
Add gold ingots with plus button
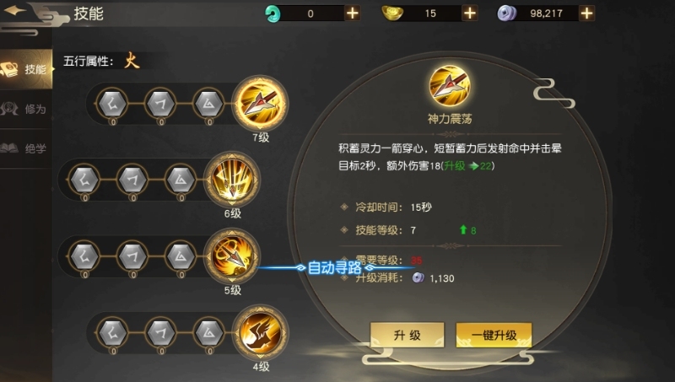(470, 13)
